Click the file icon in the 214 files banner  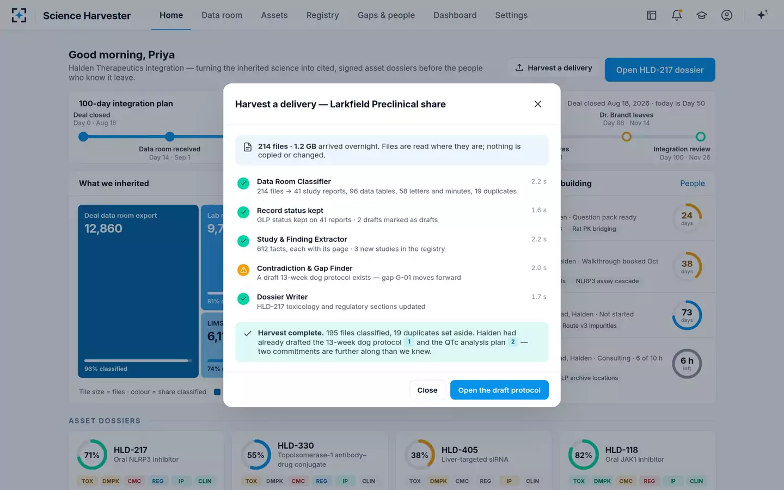coord(248,147)
